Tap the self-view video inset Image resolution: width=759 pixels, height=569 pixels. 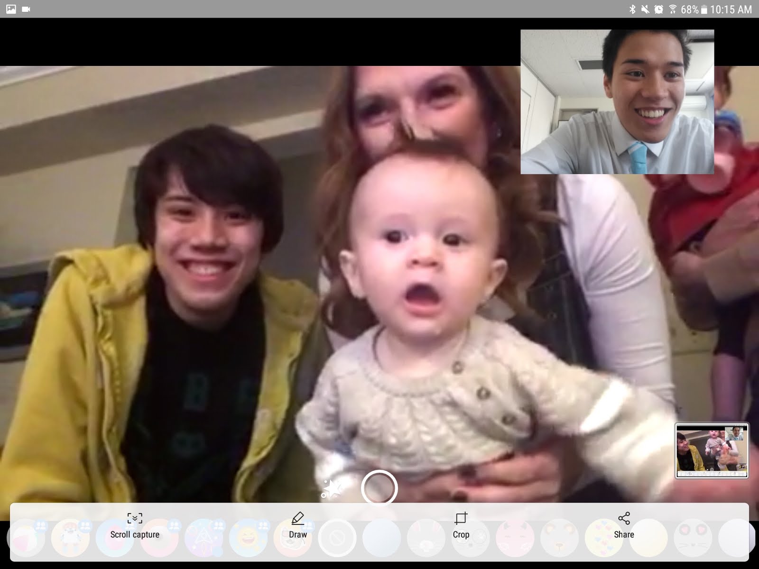pos(617,102)
